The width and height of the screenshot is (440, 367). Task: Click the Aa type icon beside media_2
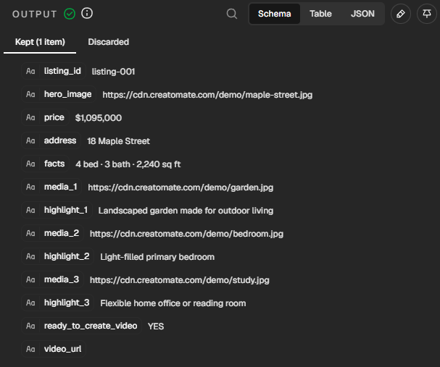[x=30, y=233]
